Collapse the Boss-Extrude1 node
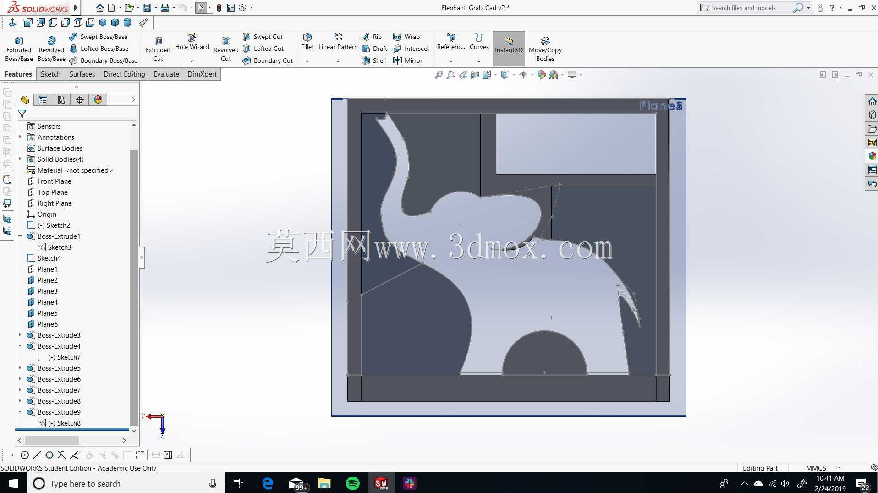Viewport: 878px width, 493px height. (20, 236)
